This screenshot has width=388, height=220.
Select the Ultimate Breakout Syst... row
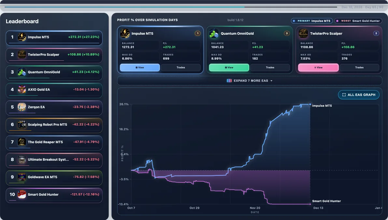coord(54,160)
